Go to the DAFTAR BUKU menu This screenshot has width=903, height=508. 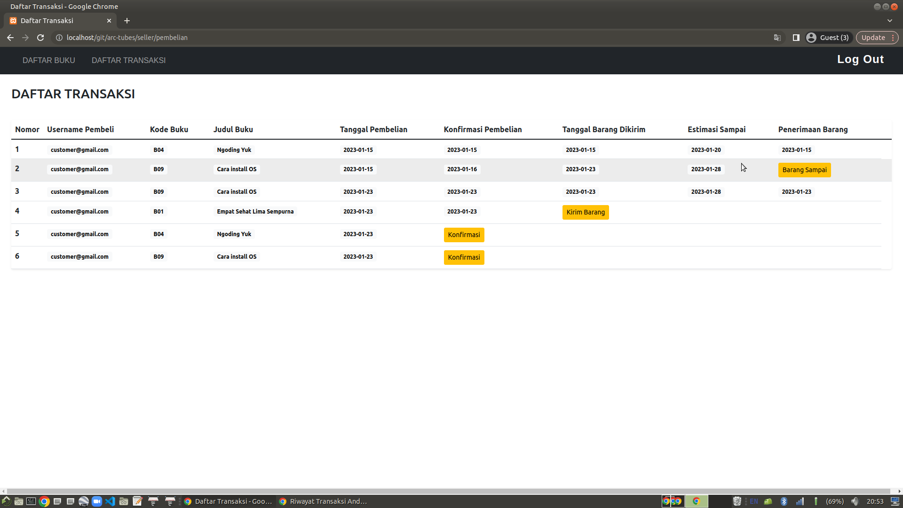click(49, 60)
